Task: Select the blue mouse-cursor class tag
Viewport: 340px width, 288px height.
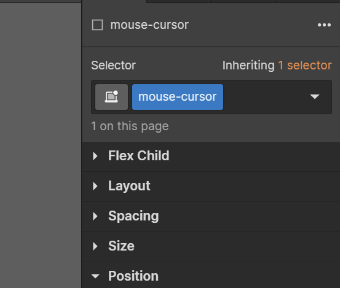Action: [x=178, y=97]
